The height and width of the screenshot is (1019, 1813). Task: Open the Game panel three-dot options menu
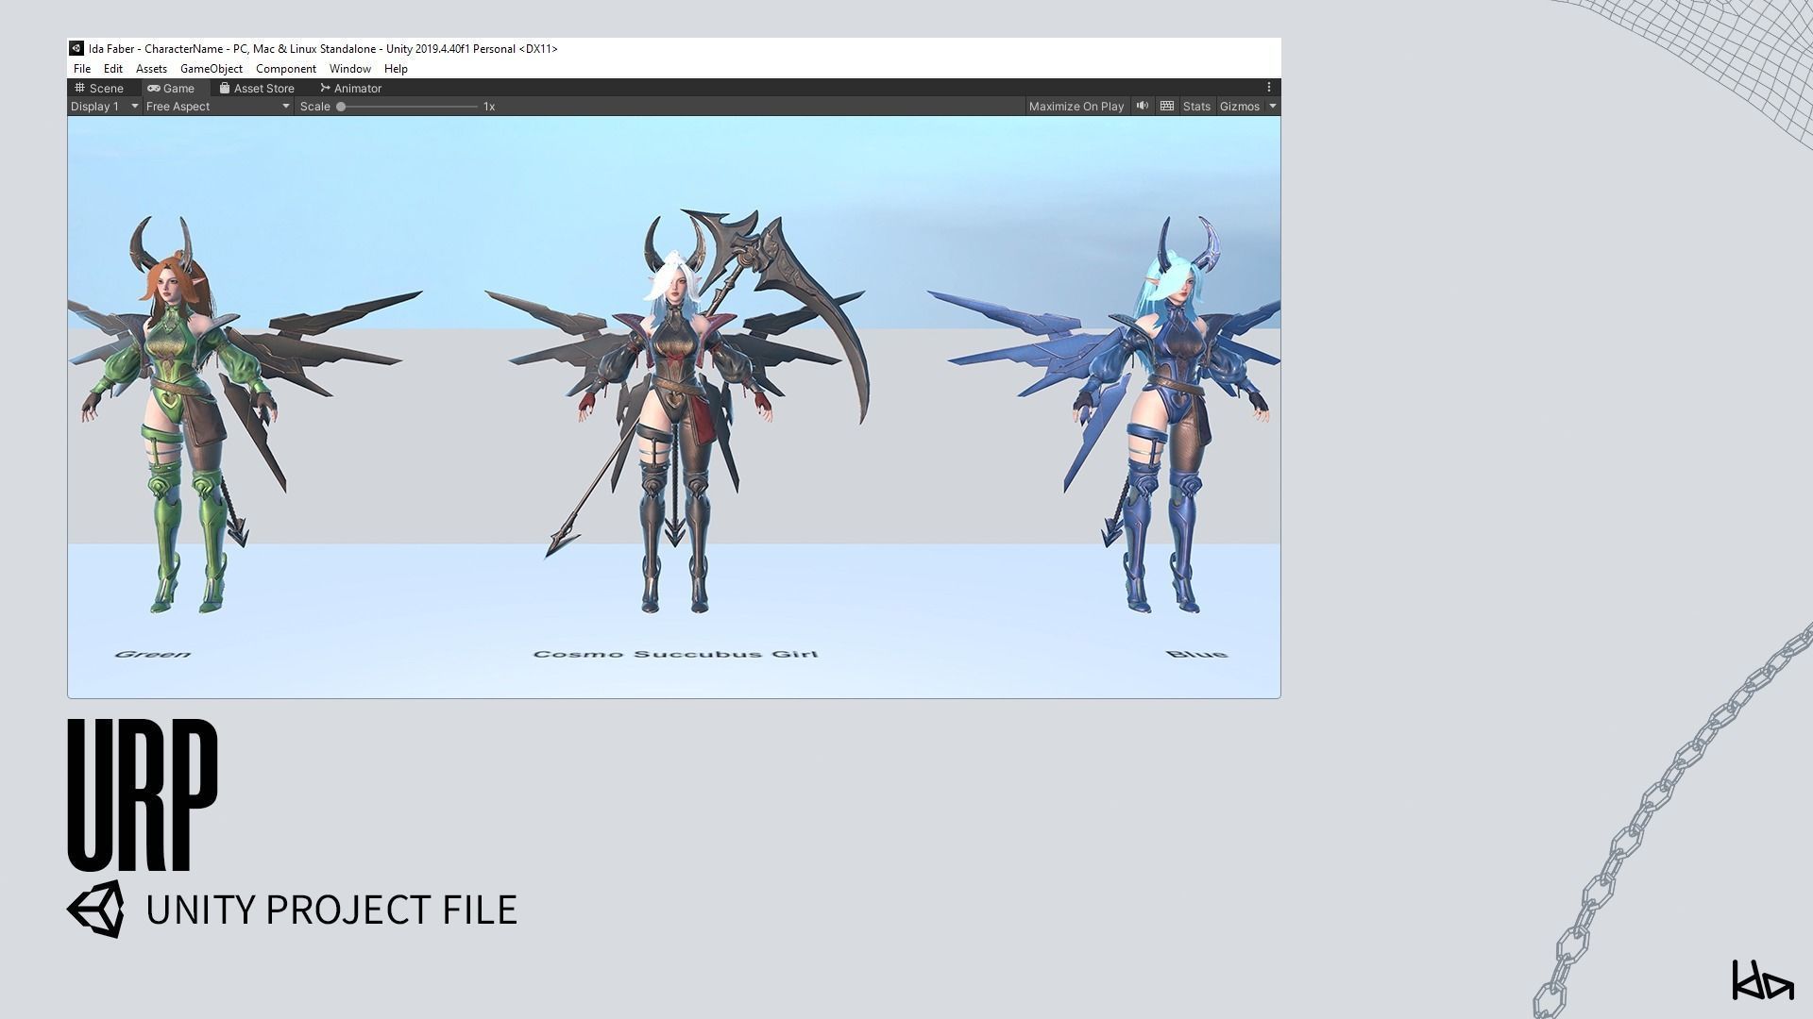1269,87
